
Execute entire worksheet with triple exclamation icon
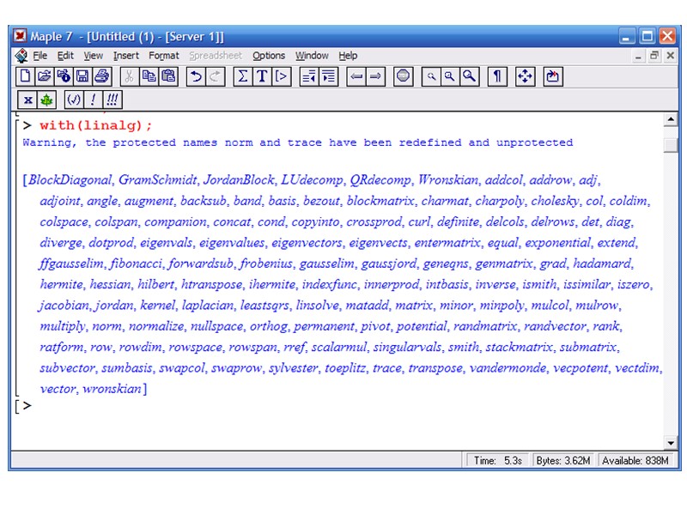coord(112,100)
